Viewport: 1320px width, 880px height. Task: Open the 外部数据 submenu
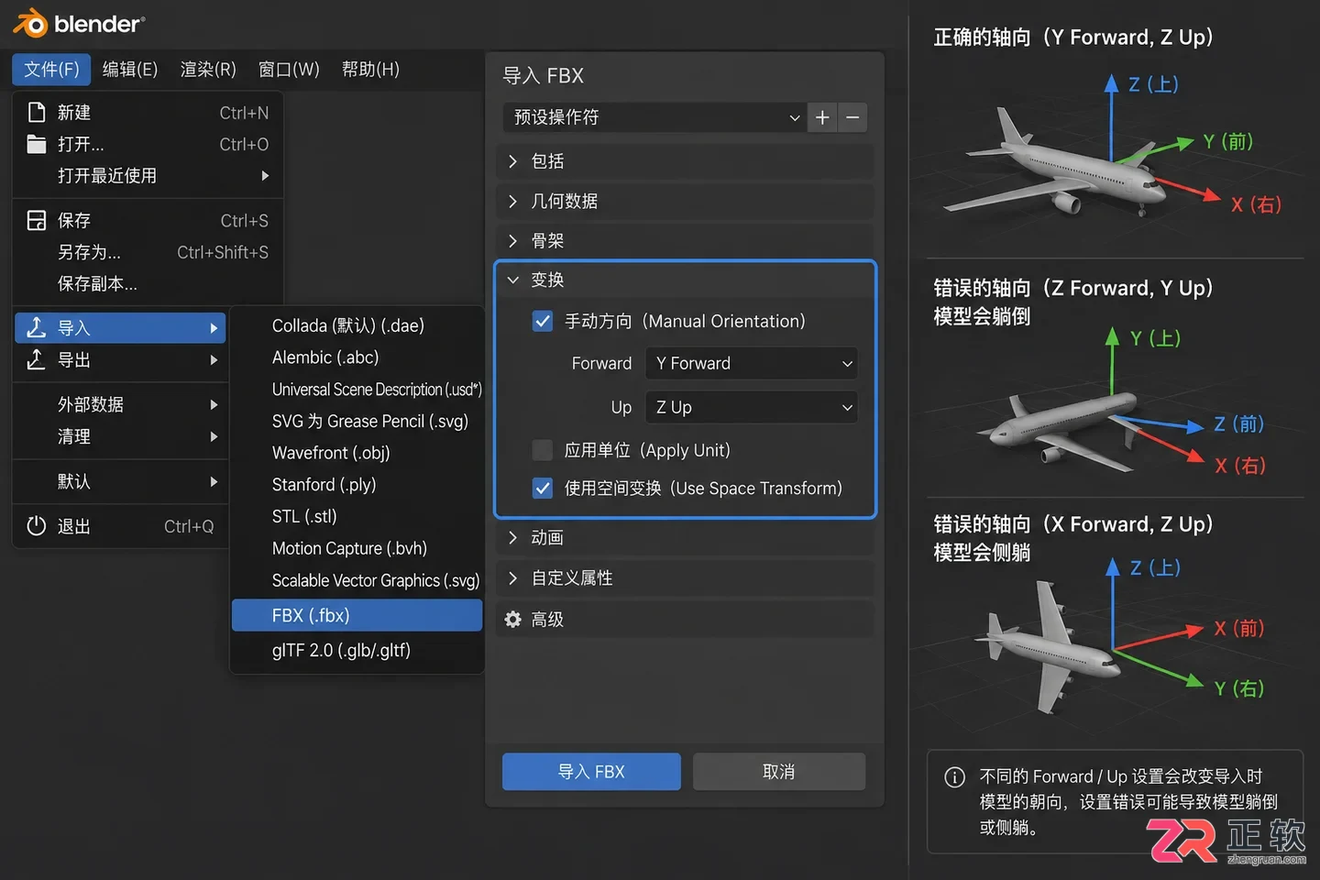121,404
